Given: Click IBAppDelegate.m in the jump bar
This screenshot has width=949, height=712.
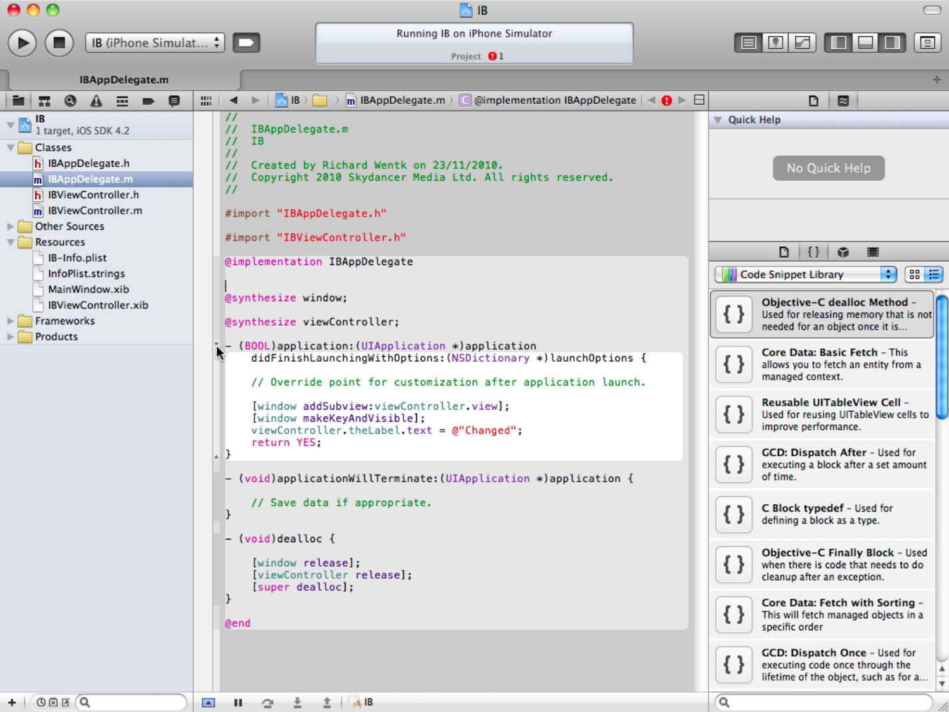Looking at the screenshot, I should coord(395,100).
